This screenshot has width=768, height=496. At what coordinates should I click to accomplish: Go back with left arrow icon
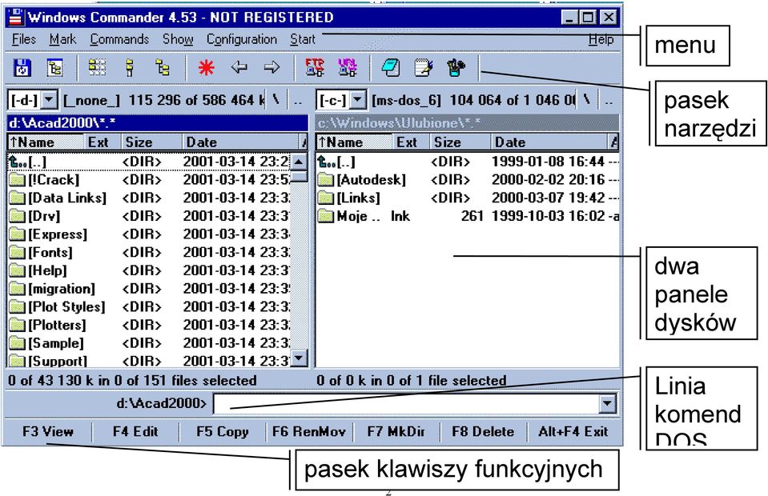point(239,67)
